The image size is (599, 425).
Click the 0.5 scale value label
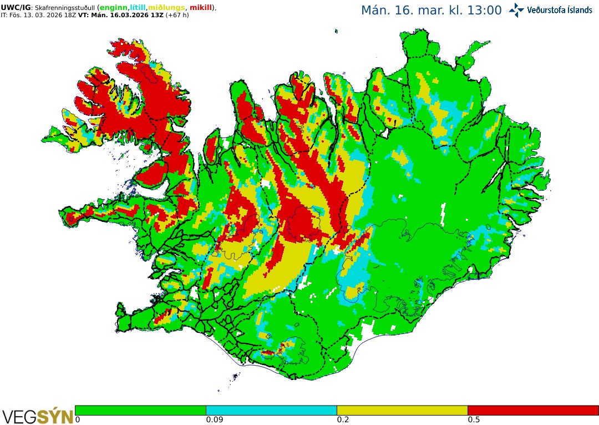(x=474, y=419)
